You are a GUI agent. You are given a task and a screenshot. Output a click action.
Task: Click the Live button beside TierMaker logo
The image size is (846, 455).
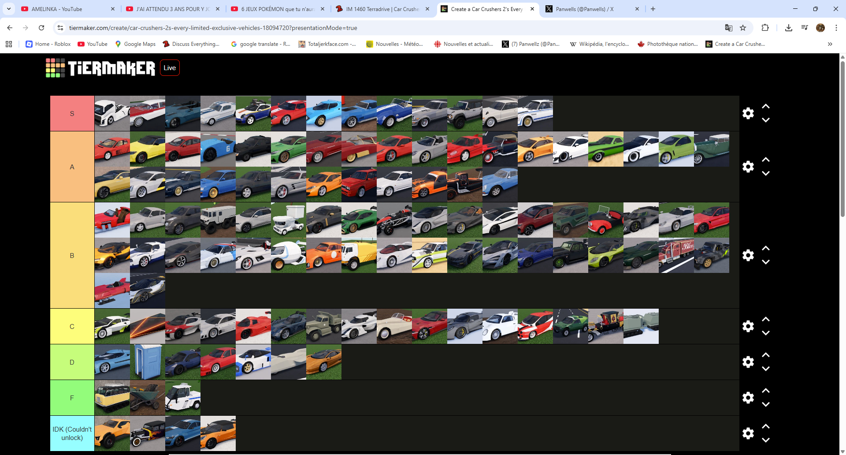[x=170, y=68]
